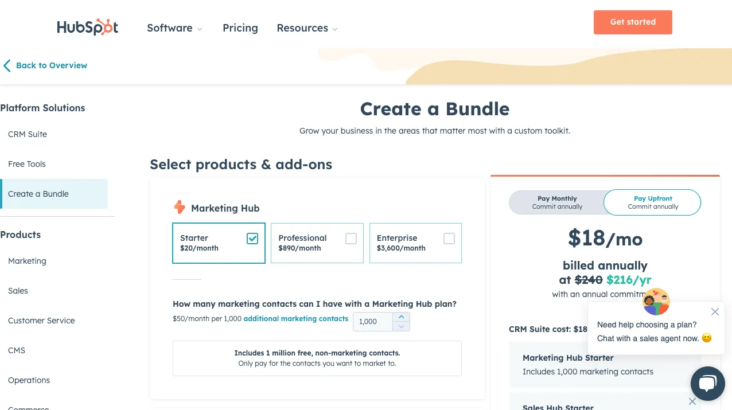
Task: Go to Customer Service in sidebar
Action: point(41,321)
